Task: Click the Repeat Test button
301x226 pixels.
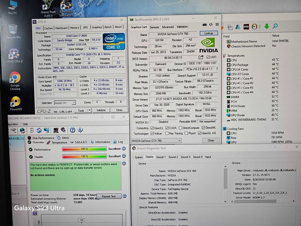Action: coord(109,196)
